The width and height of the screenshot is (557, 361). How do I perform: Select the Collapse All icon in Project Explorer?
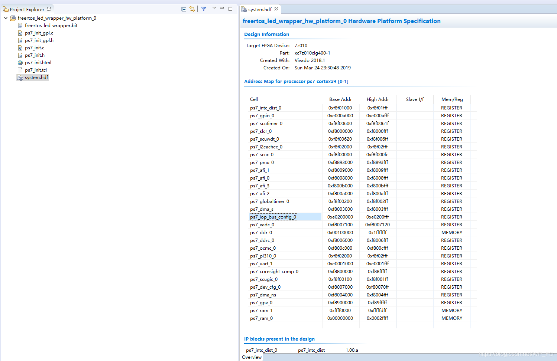184,9
